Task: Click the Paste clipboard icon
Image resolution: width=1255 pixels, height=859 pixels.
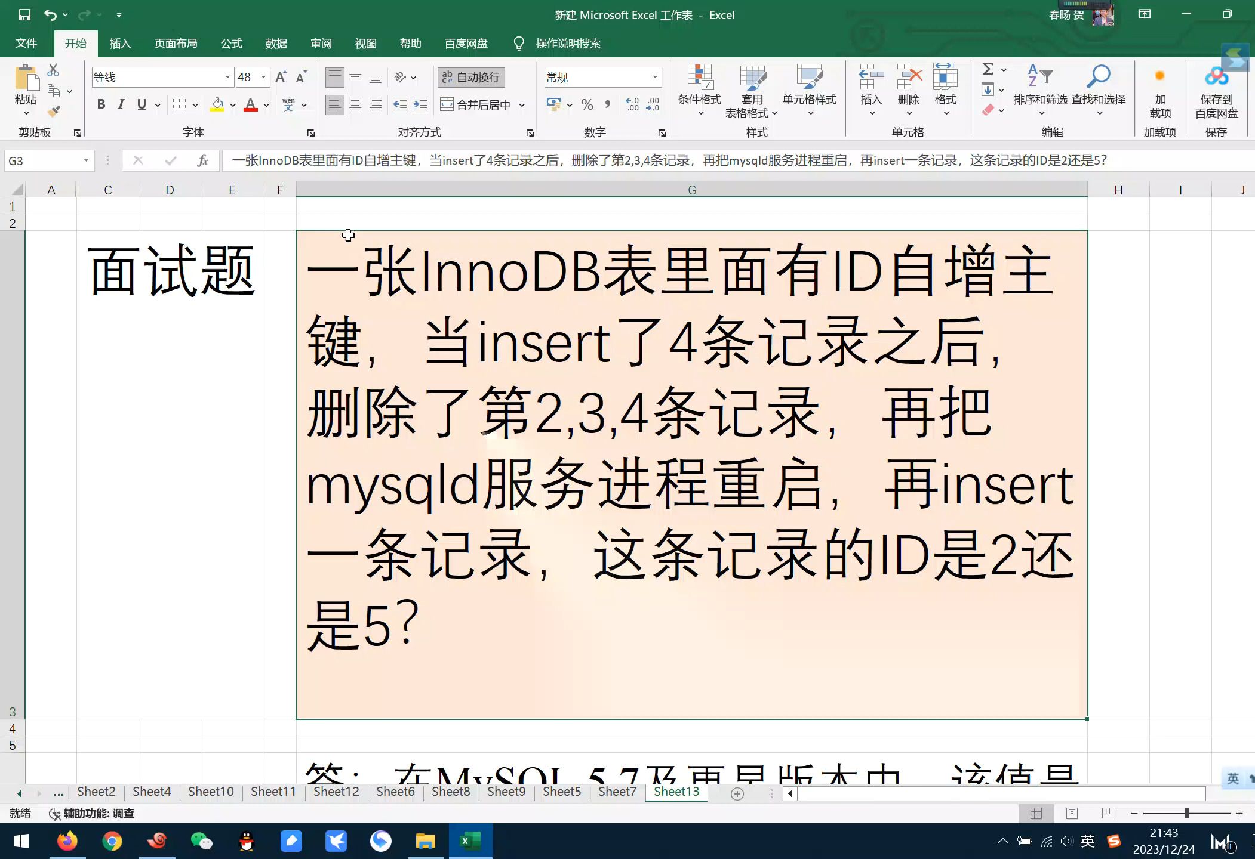Action: [x=26, y=78]
